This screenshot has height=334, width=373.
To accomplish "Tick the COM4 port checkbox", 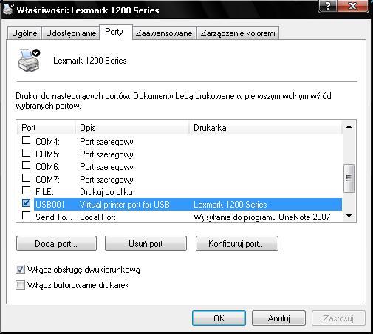I will pyautogui.click(x=26, y=140).
